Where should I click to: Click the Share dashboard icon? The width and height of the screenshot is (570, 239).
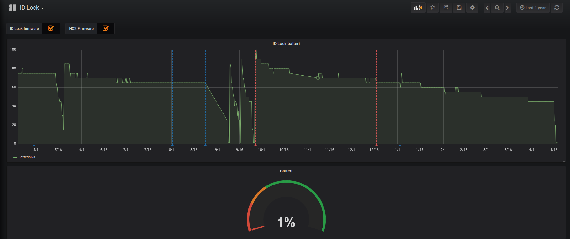[x=446, y=8]
